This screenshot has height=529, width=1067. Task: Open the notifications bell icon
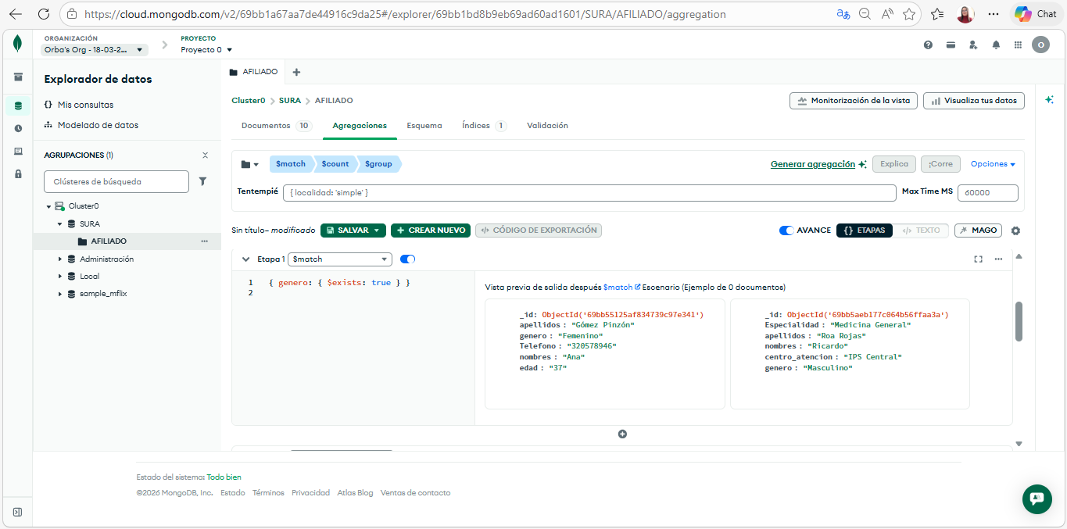(x=996, y=45)
